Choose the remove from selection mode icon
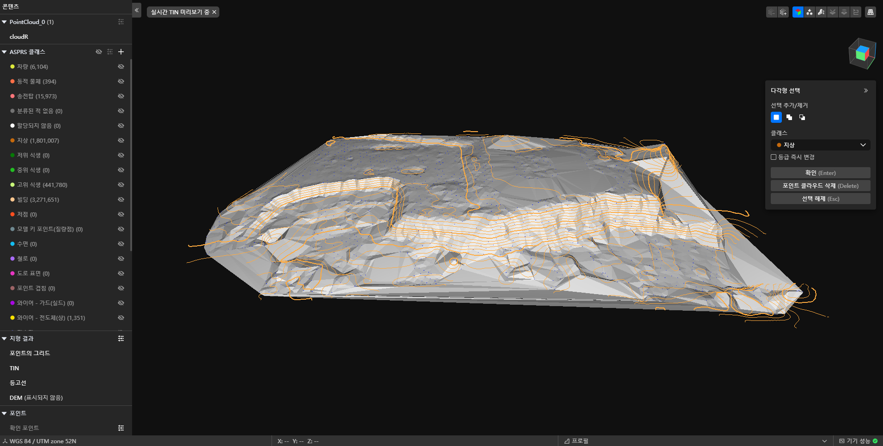This screenshot has width=883, height=446. (x=802, y=117)
